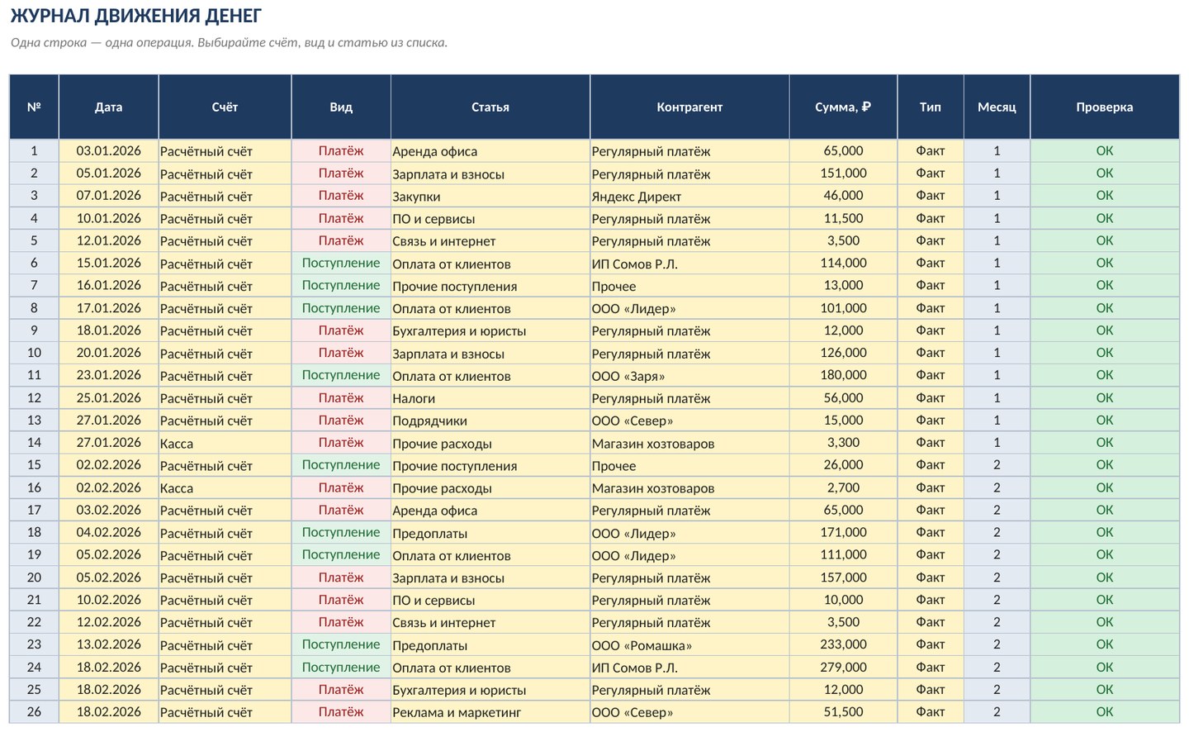Select the «Статья» column header
Viewport: 1189px width, 732px height.
pos(490,107)
